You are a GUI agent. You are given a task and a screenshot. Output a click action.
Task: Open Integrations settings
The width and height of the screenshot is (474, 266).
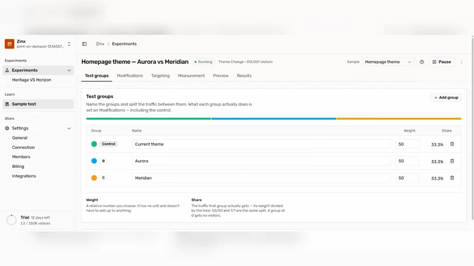tap(24, 176)
